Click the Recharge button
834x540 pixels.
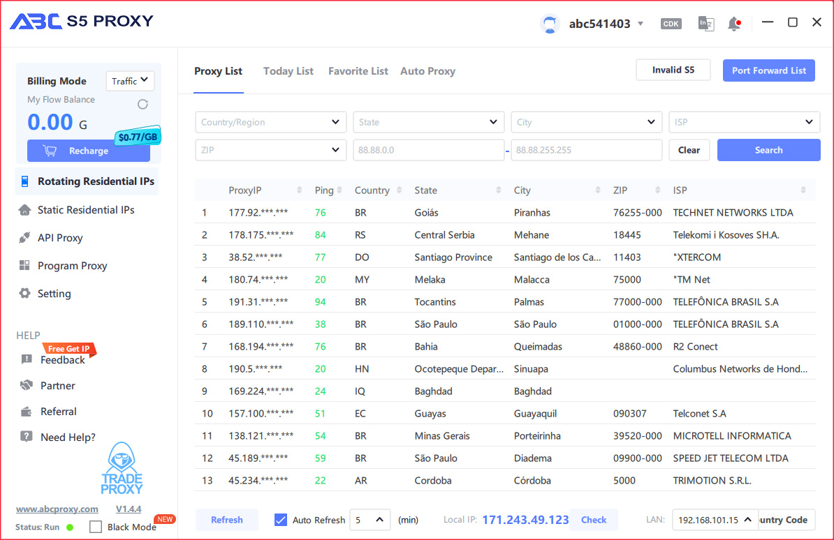(x=88, y=151)
